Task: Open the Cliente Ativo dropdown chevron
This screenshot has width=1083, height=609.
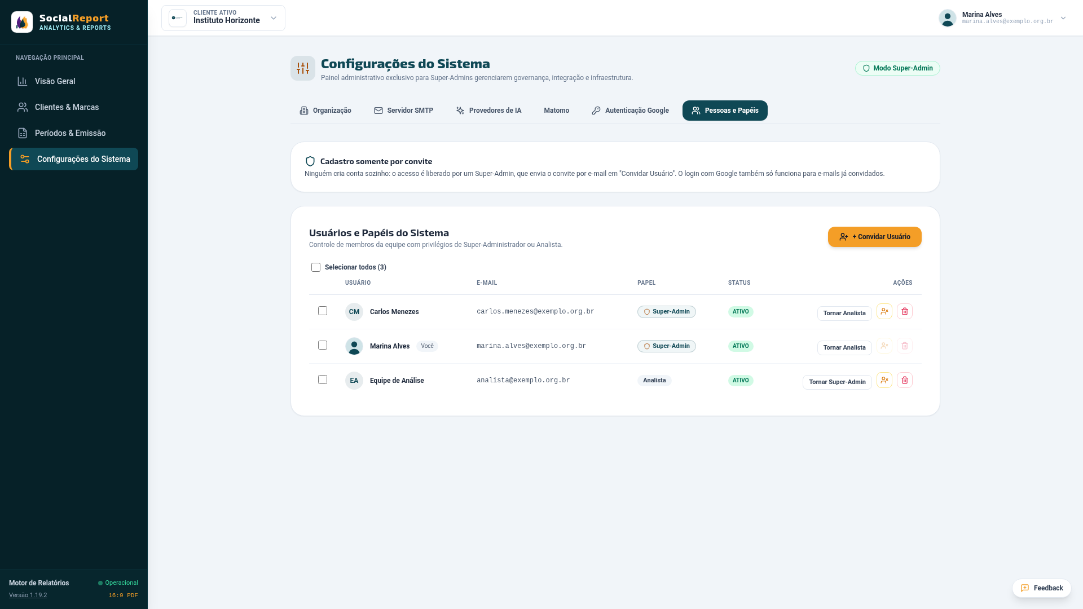Action: (x=274, y=18)
